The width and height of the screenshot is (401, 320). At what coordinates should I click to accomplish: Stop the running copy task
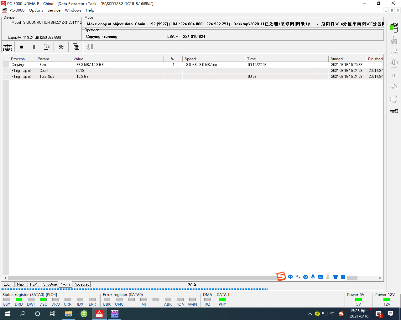point(22,47)
